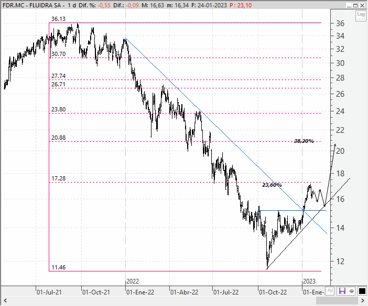Open the black color swatch
The width and height of the screenshot is (368, 306).
362,291
